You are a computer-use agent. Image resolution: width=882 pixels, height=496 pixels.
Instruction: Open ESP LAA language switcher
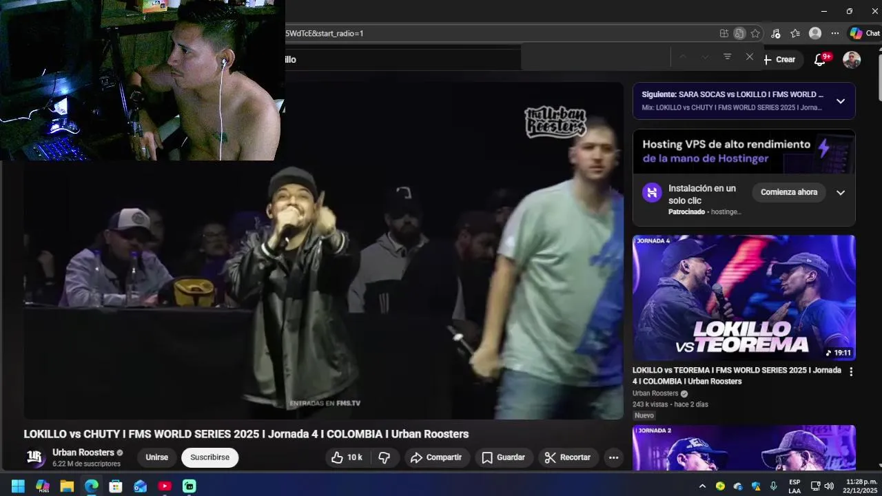pos(794,486)
